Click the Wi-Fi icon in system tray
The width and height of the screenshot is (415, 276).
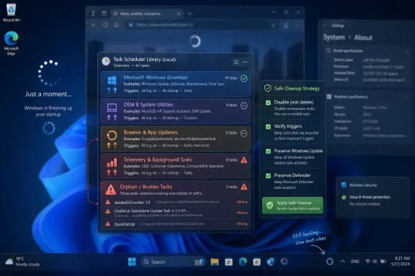367,261
